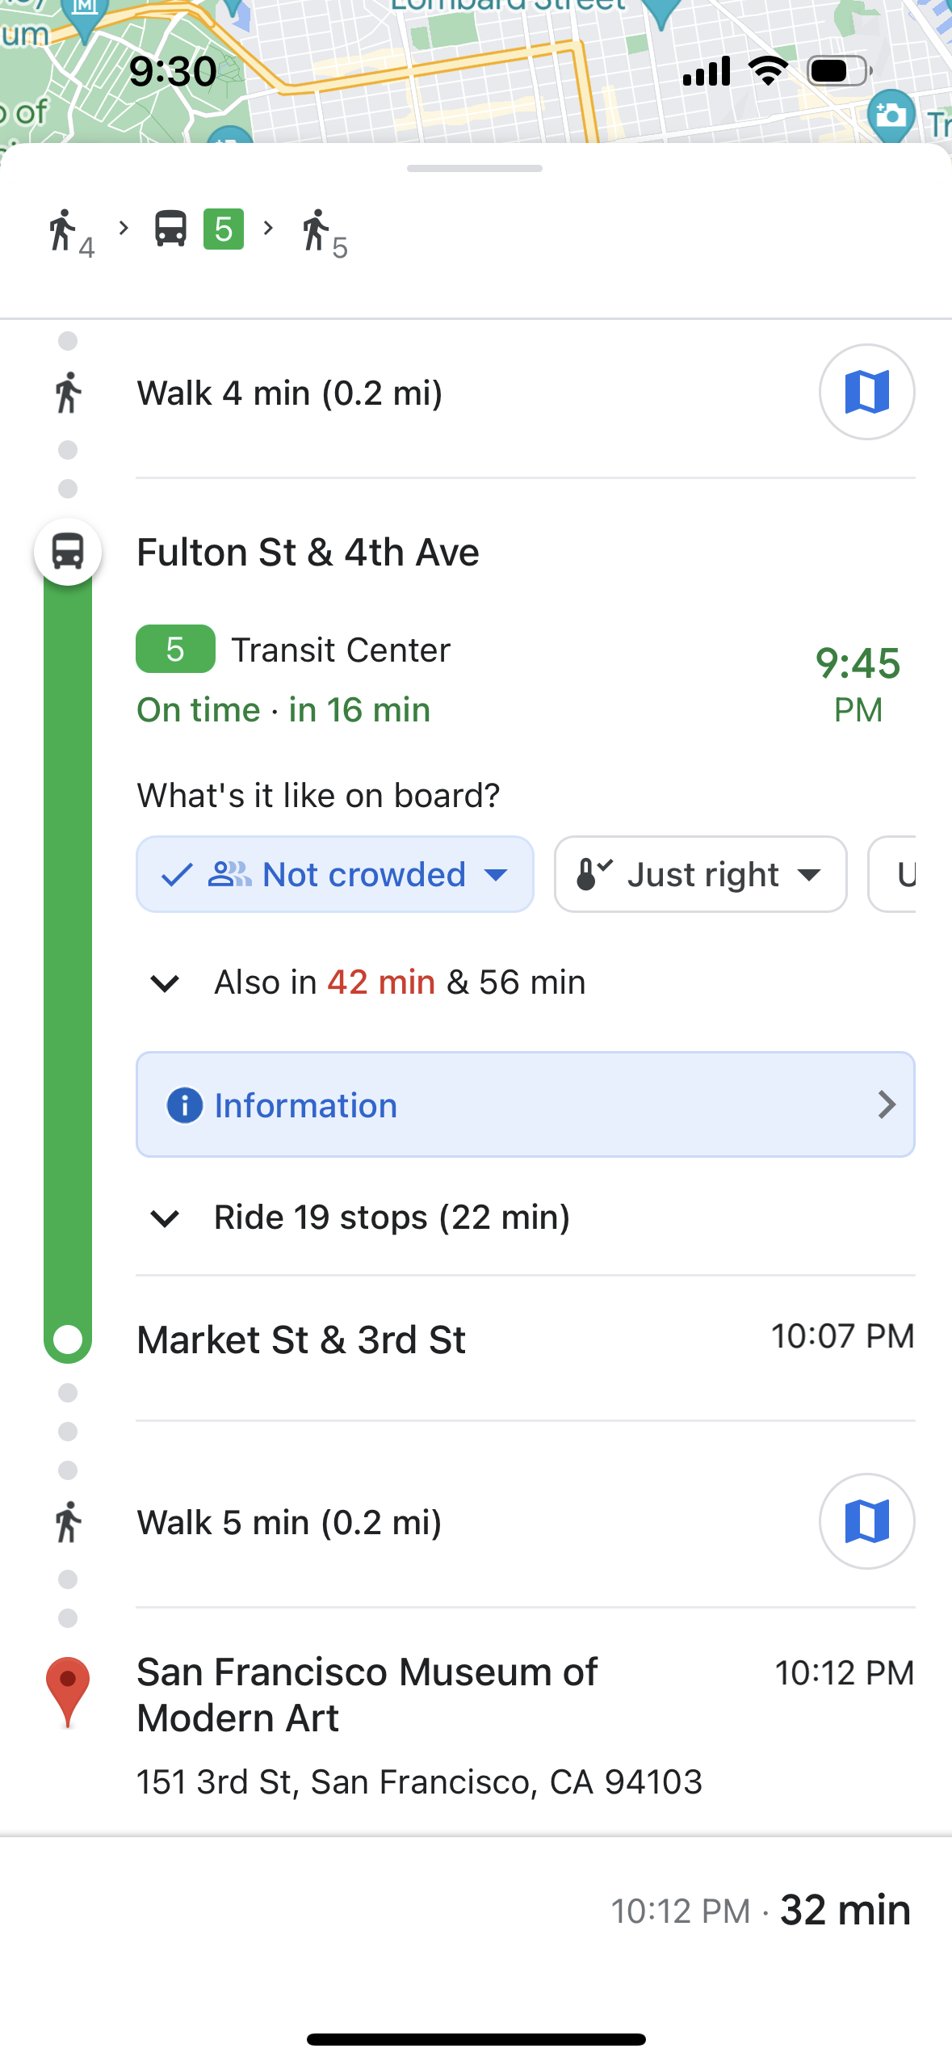The width and height of the screenshot is (952, 2065).
Task: Expand the also in 42 min departures
Action: [165, 983]
